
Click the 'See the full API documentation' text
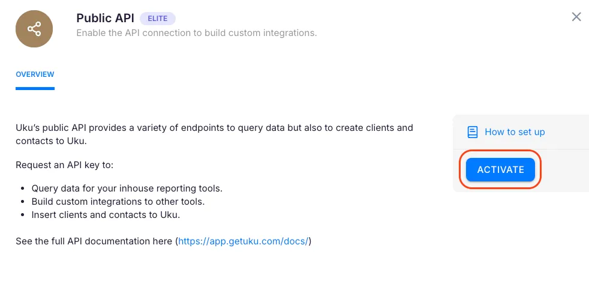[x=95, y=241]
